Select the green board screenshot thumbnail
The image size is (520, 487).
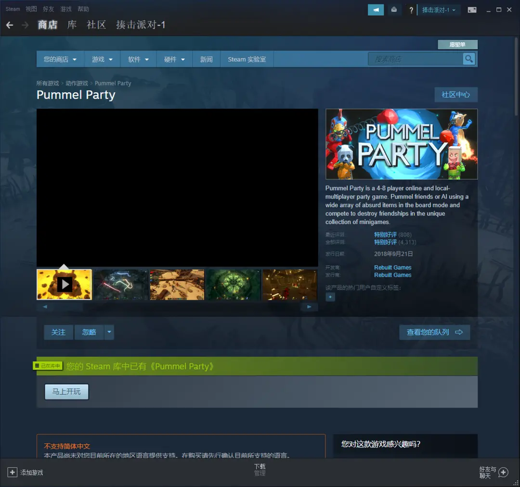[234, 285]
